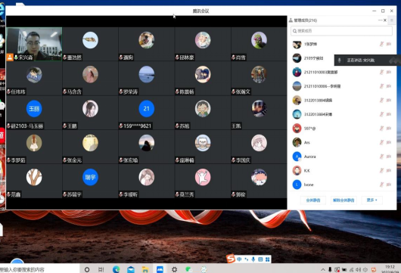Click the mic-off icon for 1张梦婷
This screenshot has height=273, width=401.
point(381,44)
